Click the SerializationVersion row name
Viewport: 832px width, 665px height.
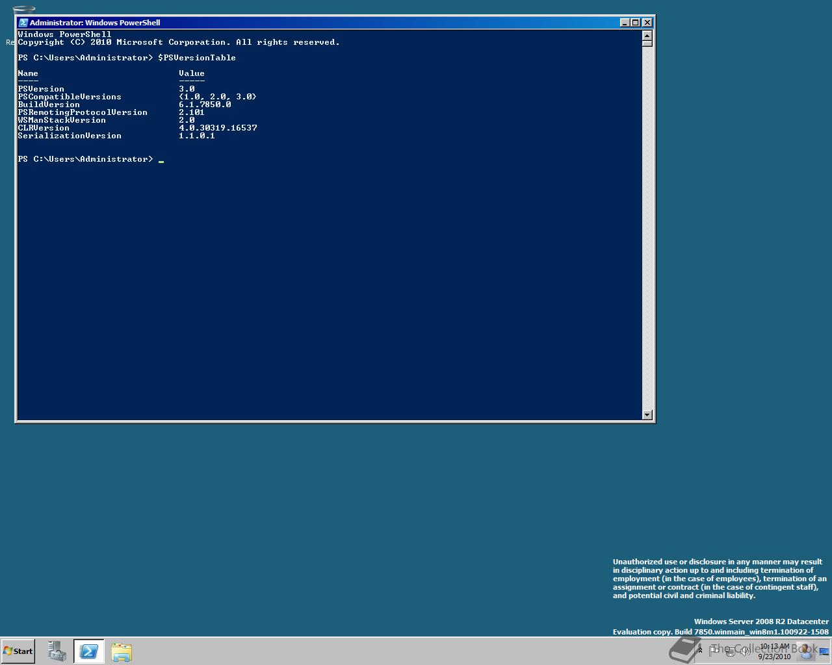click(70, 136)
